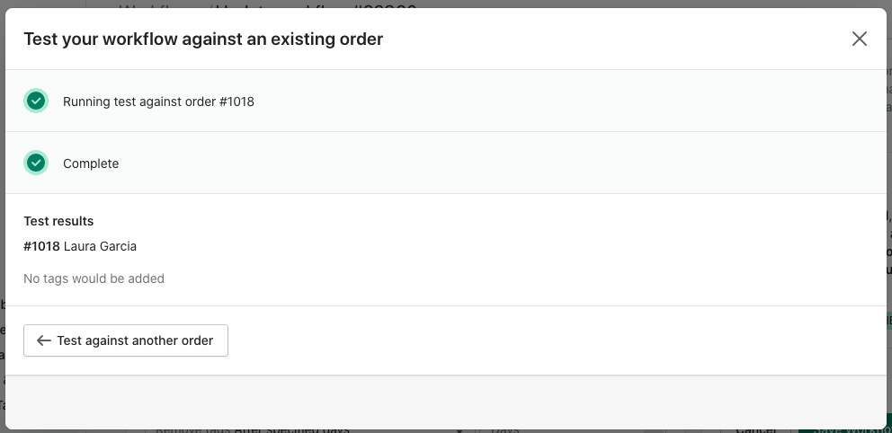Select the bold #1018 order number in the results
The height and width of the screenshot is (433, 892).
coord(41,246)
